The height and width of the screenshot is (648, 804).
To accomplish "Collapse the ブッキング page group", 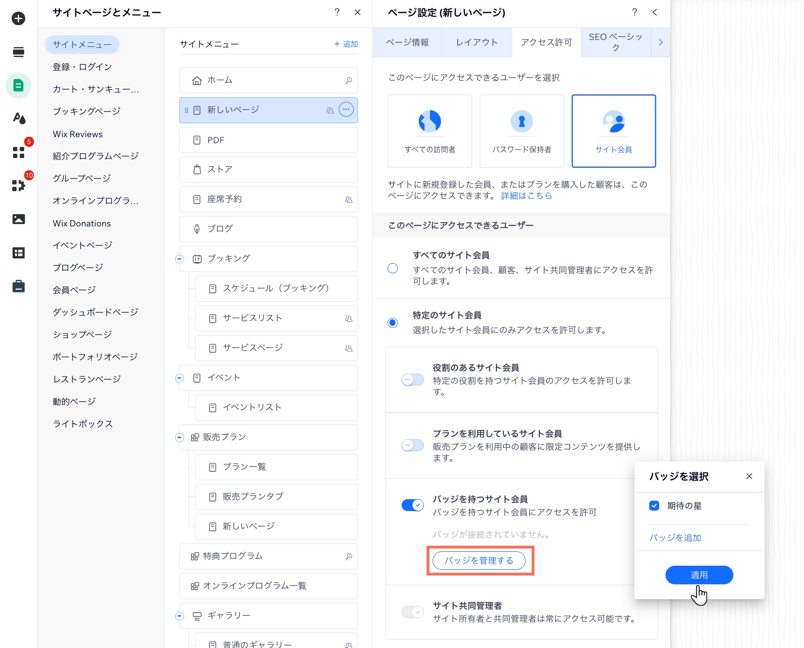I will 179,259.
